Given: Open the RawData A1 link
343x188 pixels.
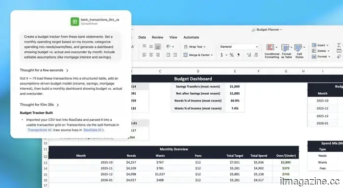Looking at the screenshot, I should [93, 130].
